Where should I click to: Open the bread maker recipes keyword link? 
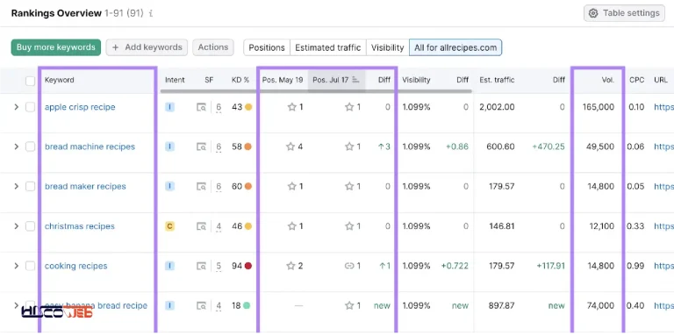[x=85, y=187]
